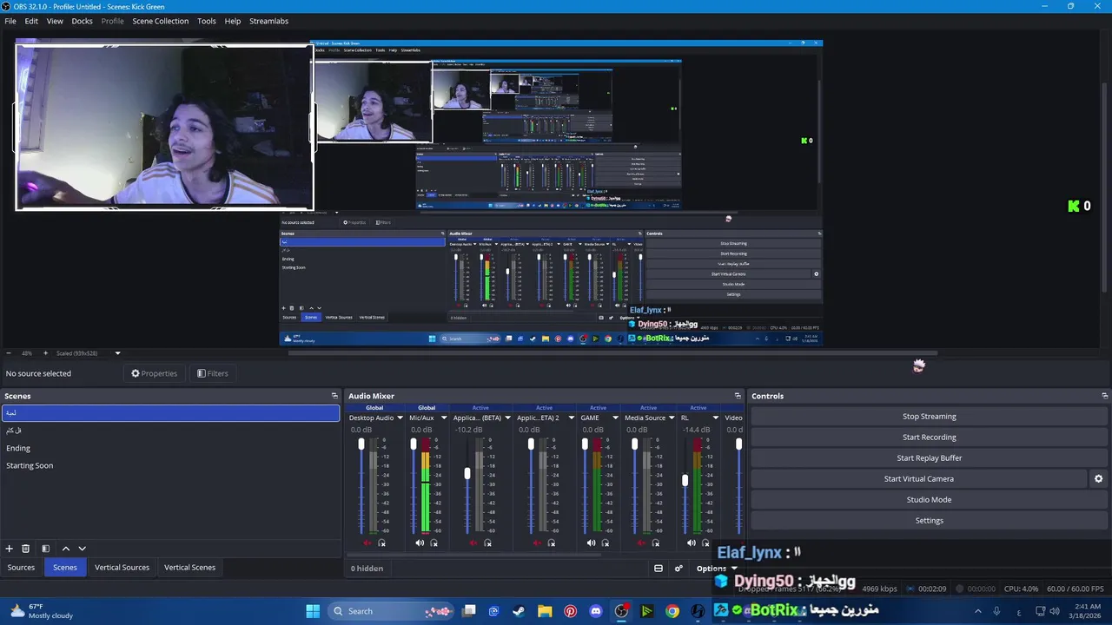Click Start Recording button
1112x625 pixels.
point(929,437)
